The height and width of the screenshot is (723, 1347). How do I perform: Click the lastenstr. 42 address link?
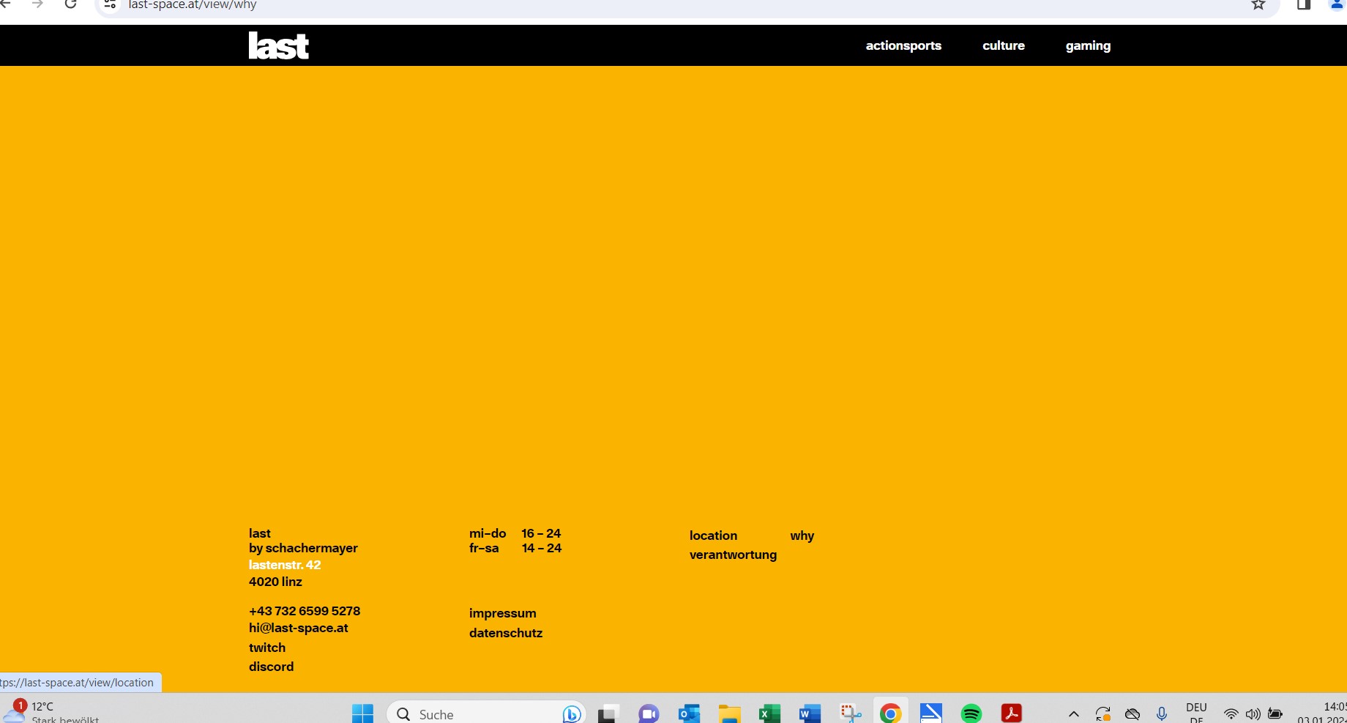point(285,565)
